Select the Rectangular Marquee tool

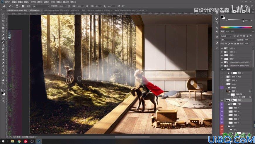pos(3,18)
